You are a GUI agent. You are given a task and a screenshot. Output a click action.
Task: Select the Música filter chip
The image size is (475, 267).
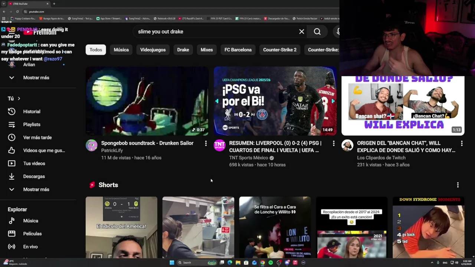tap(121, 50)
